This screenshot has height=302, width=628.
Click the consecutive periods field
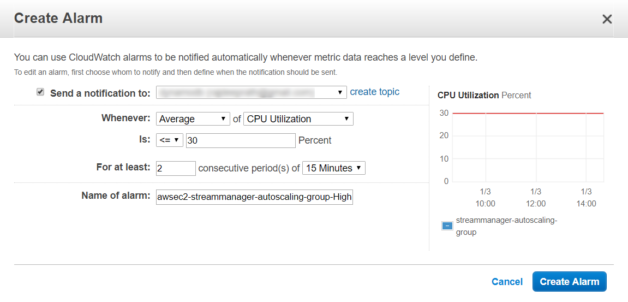pos(176,168)
